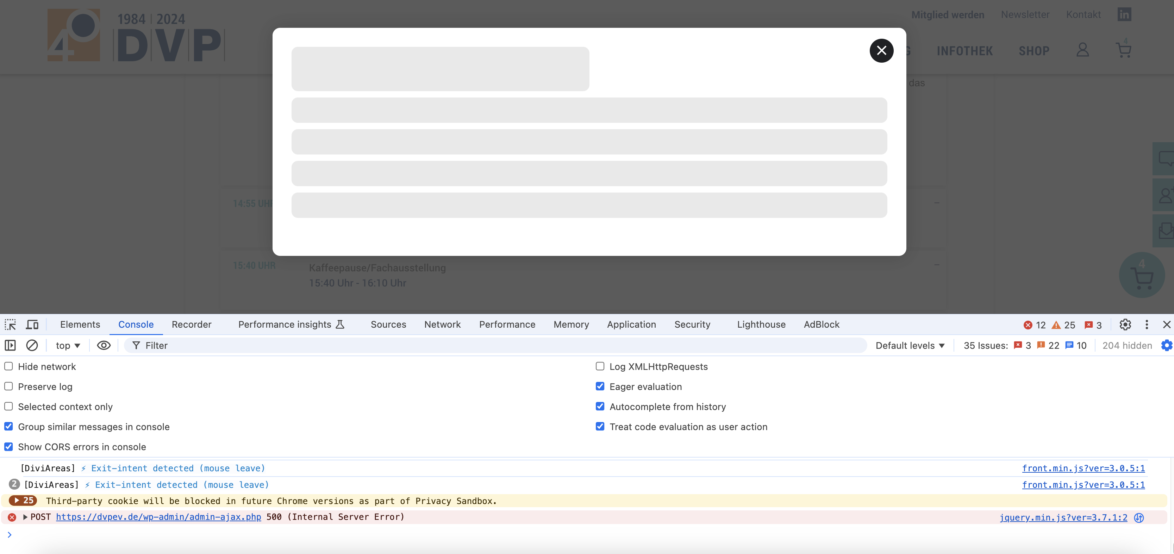The width and height of the screenshot is (1174, 554).
Task: Toggle the device toolbar icon
Action: click(x=32, y=325)
